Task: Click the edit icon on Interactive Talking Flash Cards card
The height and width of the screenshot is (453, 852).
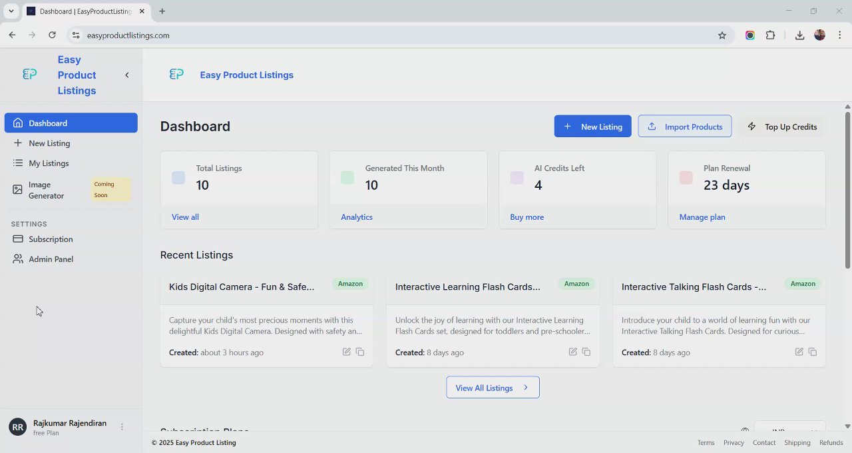Action: [x=799, y=352]
